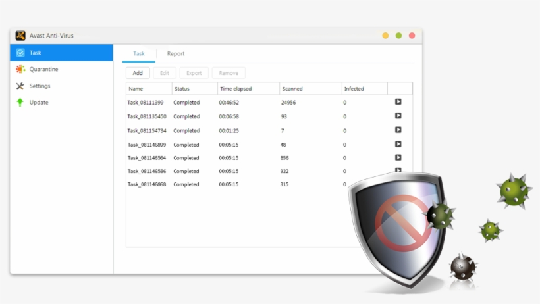
Task: Run Task_081154734 with its play icon
Action: (398, 130)
